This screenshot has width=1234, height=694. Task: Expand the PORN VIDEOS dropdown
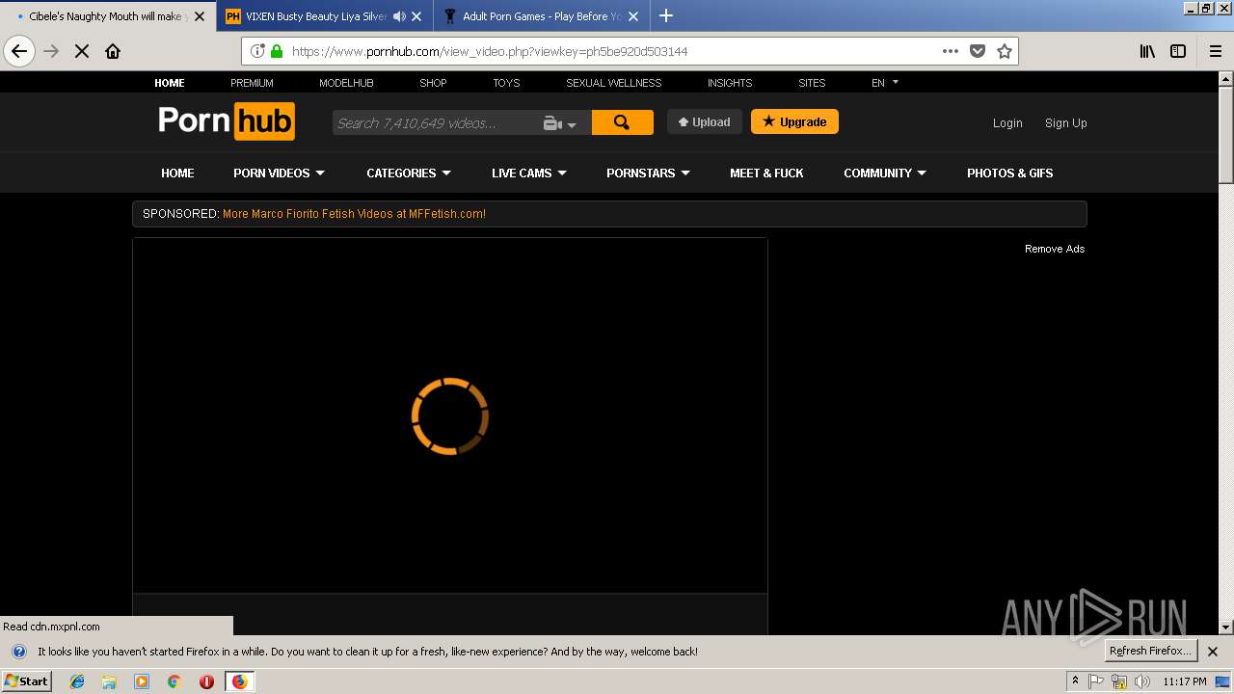click(x=279, y=173)
